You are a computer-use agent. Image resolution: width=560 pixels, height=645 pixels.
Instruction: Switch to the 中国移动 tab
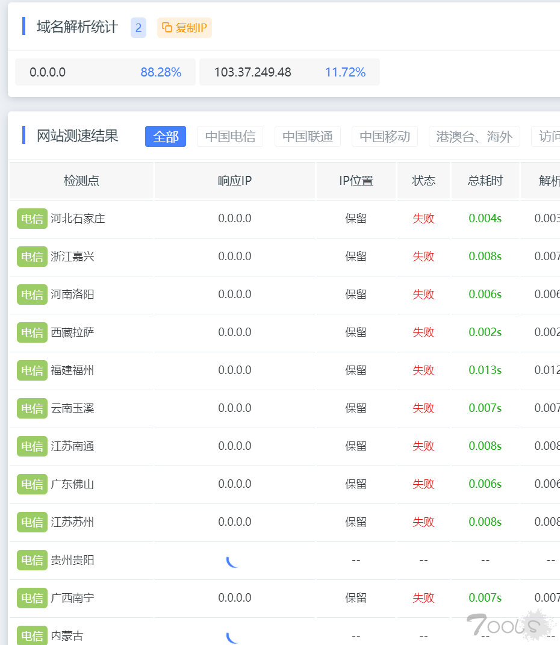point(385,137)
